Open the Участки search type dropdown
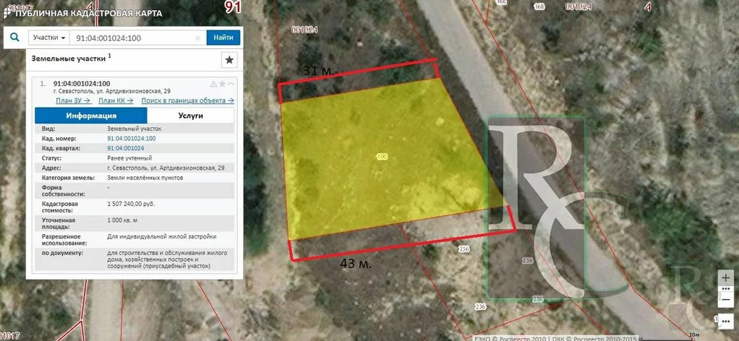Viewport: 739px width, 341px height. (x=49, y=38)
